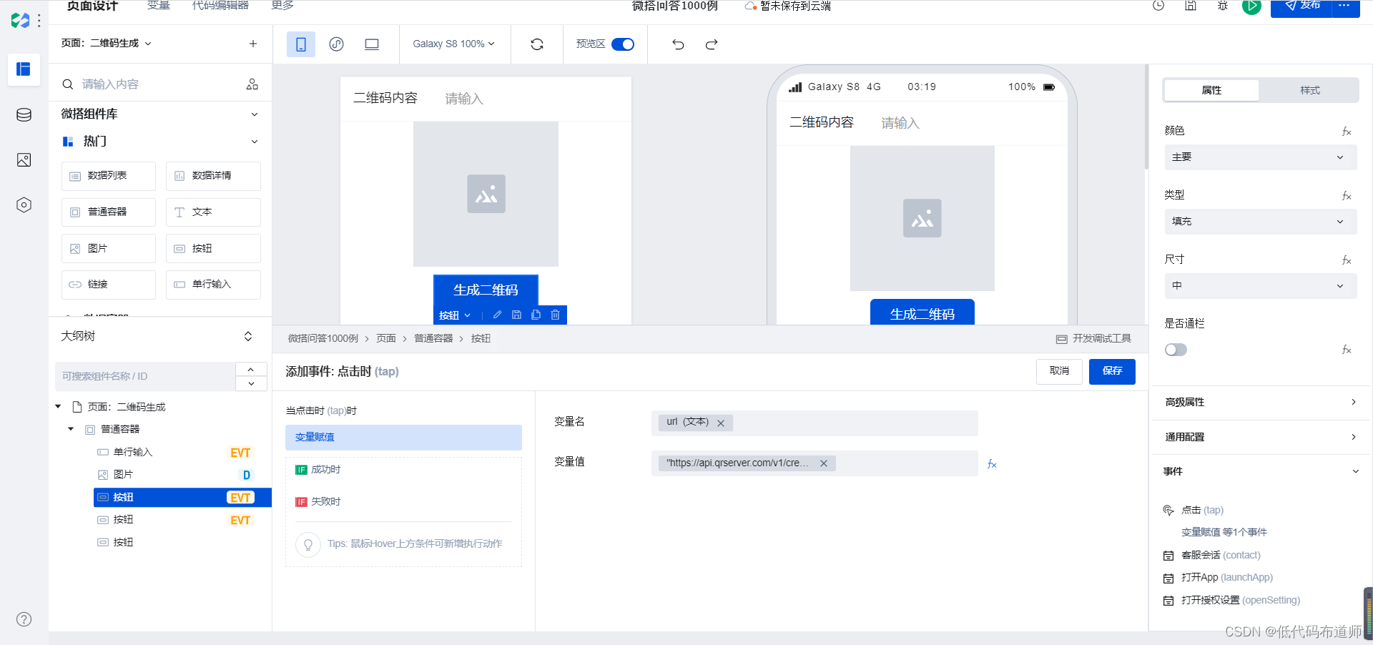Open the components panel in left sidebar
The width and height of the screenshot is (1373, 645).
pos(24,69)
